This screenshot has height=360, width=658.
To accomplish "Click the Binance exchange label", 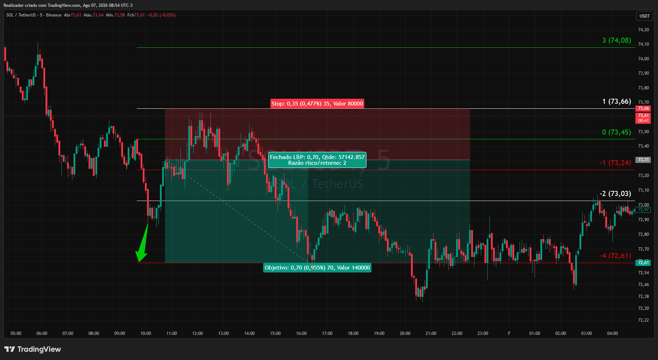I will pyautogui.click(x=54, y=15).
